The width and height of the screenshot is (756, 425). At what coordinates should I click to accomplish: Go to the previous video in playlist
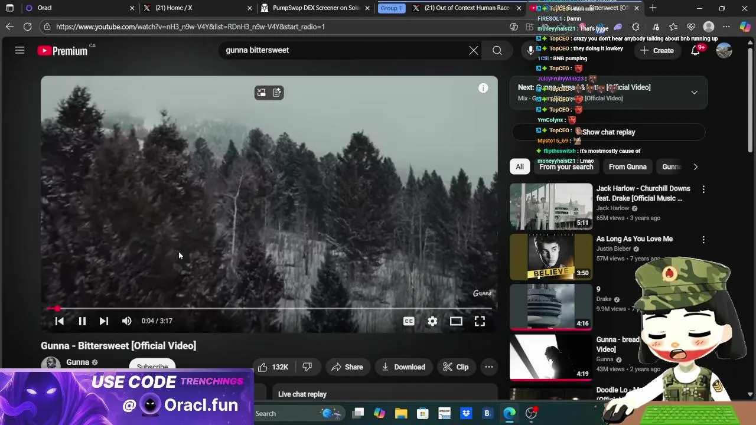(59, 321)
